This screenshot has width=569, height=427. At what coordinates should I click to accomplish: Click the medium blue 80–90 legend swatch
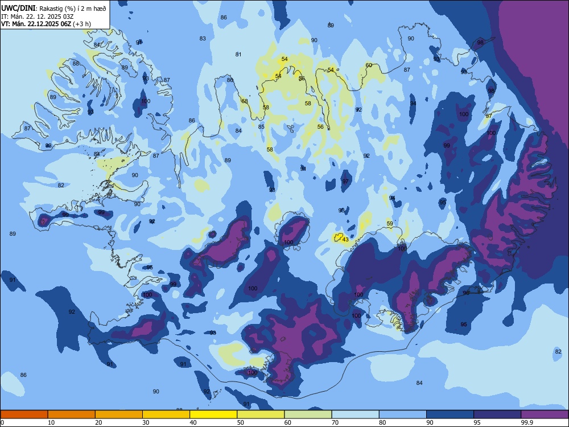(x=403, y=414)
